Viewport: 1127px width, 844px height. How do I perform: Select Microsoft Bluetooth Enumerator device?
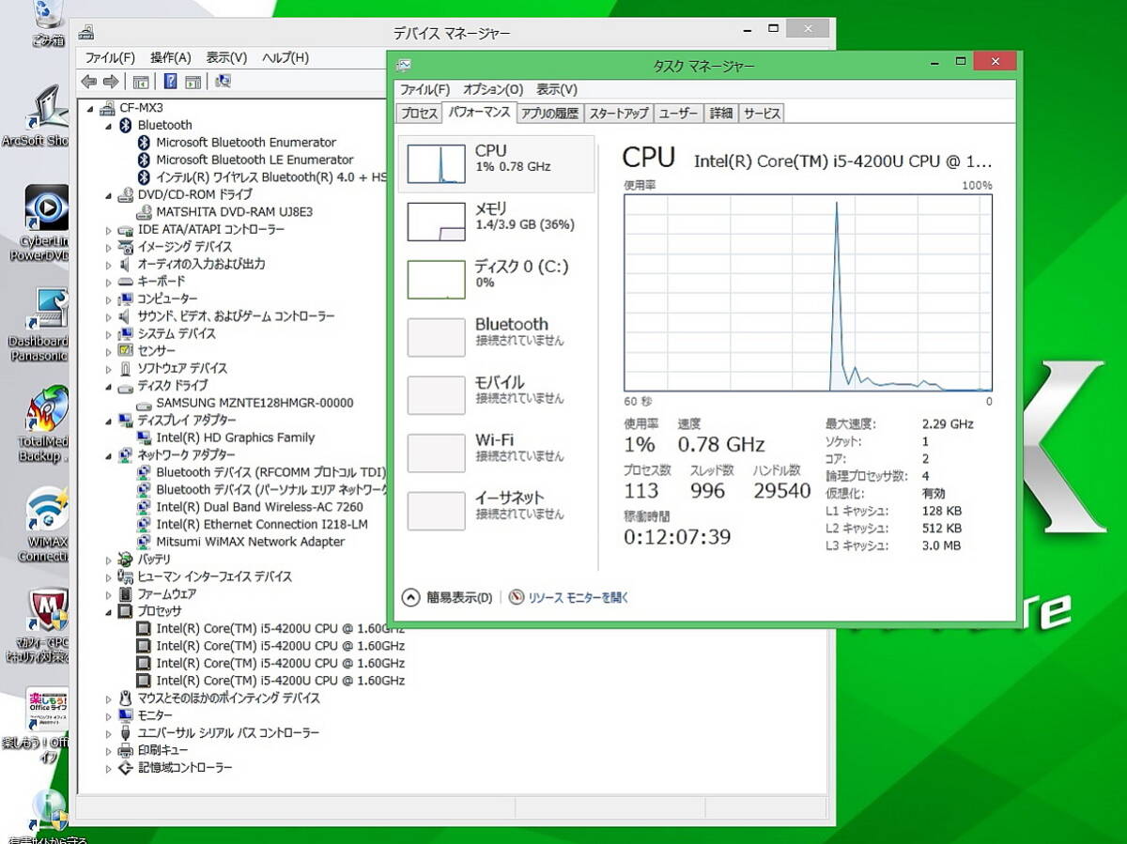246,143
